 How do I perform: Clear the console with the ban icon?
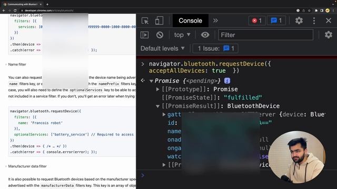(x=160, y=35)
